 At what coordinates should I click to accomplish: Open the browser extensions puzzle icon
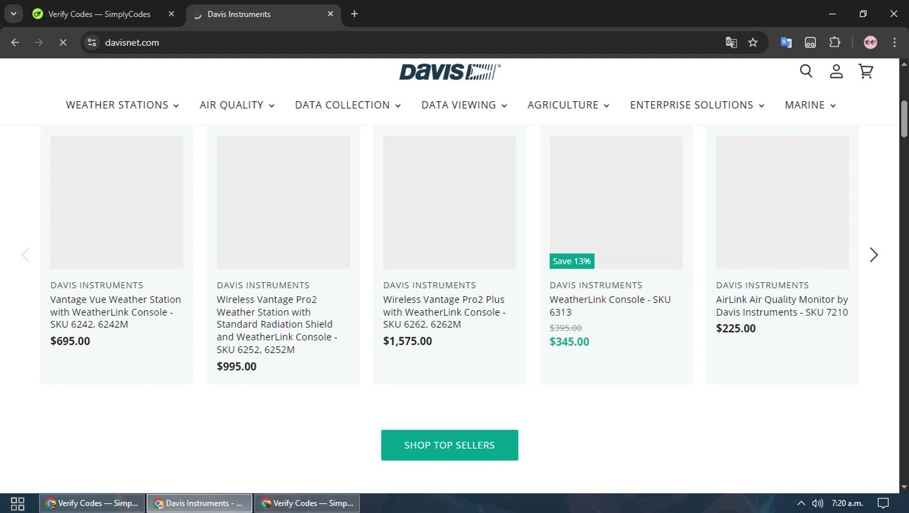click(x=834, y=42)
